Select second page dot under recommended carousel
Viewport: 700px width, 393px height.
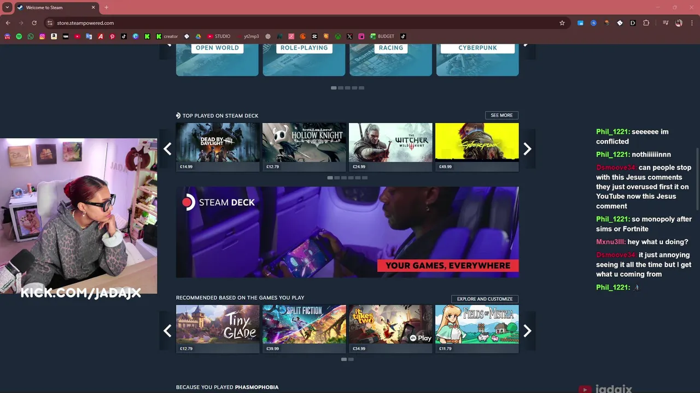point(351,359)
